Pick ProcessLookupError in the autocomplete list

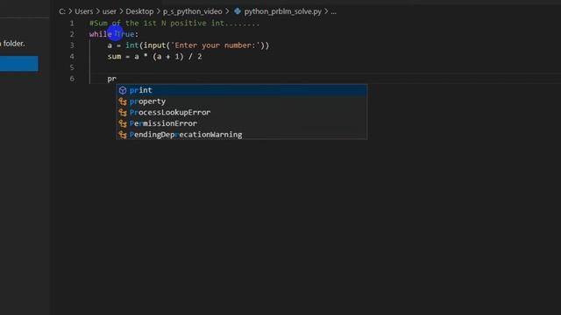pos(242,113)
